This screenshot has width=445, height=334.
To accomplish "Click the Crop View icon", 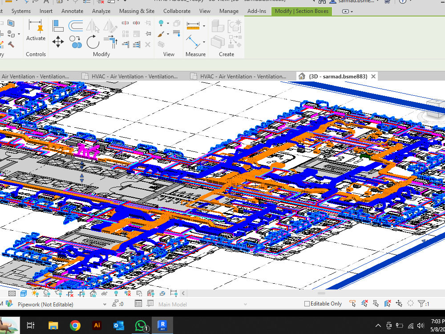I will coord(70,293).
